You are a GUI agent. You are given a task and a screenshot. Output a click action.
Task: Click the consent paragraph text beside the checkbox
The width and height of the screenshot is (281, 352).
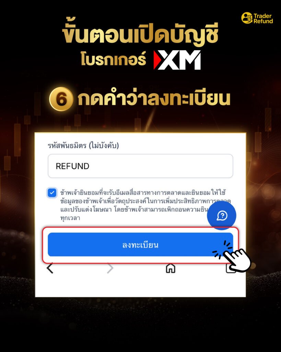click(143, 205)
